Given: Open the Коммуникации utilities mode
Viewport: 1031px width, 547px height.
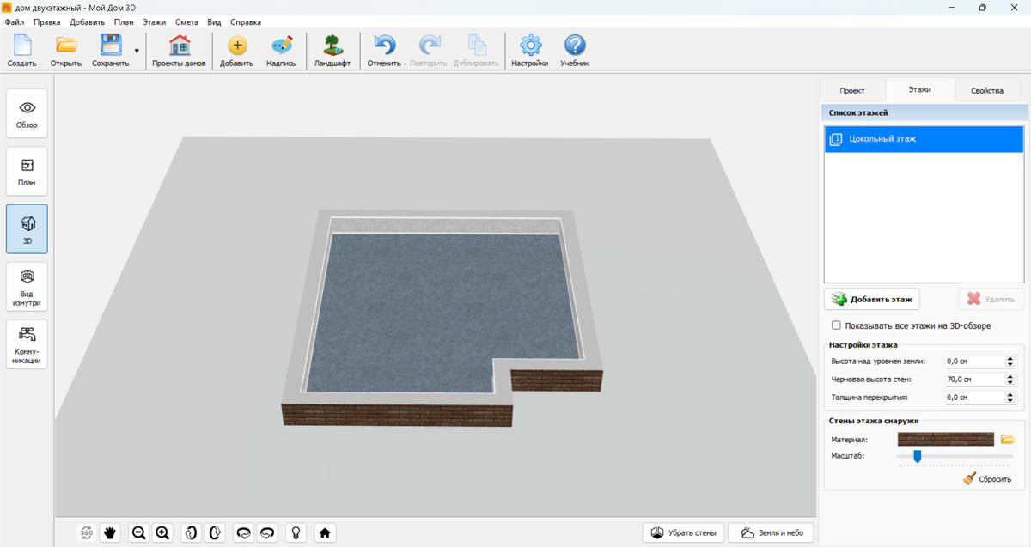Looking at the screenshot, I should tap(27, 343).
